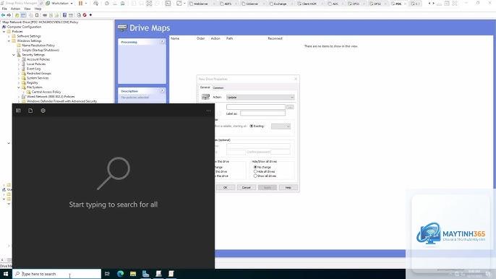Click the Windows Start button
Screen dimensions: 496x279
(x=6, y=274)
